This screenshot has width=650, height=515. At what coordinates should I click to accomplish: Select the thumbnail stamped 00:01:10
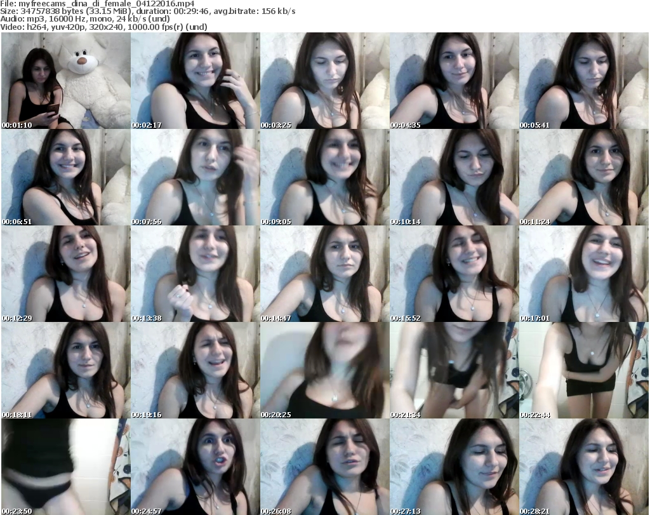point(66,81)
